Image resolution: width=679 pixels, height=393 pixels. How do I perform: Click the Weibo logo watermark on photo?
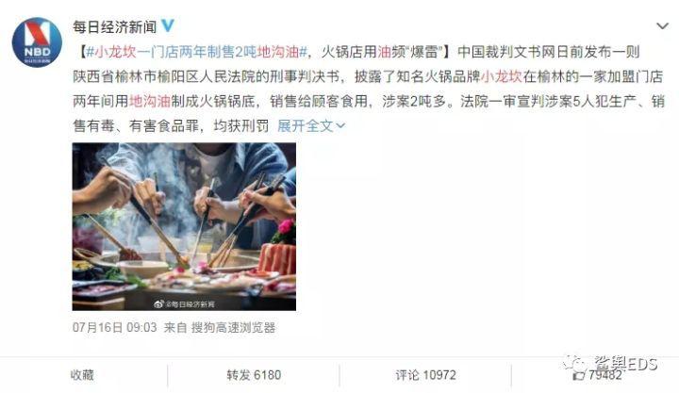point(159,304)
